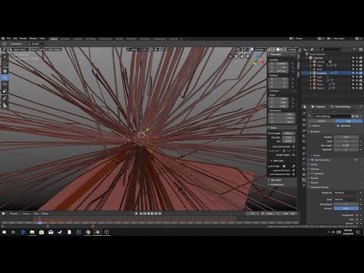Hide Icosphere in viewport via eye icon
364x273 pixels.
point(357,73)
